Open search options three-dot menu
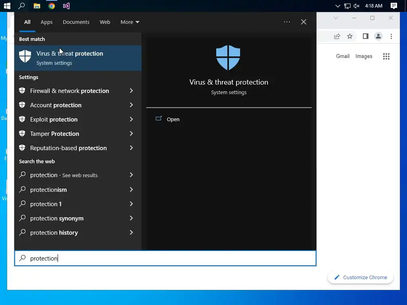 click(287, 22)
